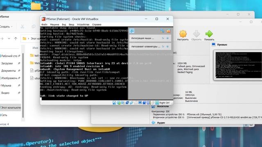Screen dimensions: 262x147
Task: Click the Right Ctrl host key label
Action: point(165,103)
